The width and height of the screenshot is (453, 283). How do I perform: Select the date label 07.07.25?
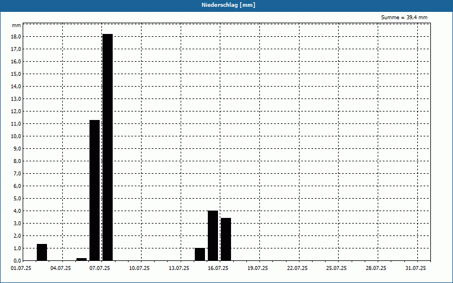(100, 268)
